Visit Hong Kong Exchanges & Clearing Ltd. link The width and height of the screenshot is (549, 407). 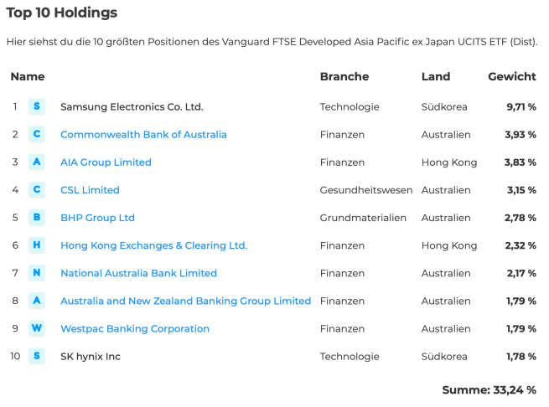153,245
